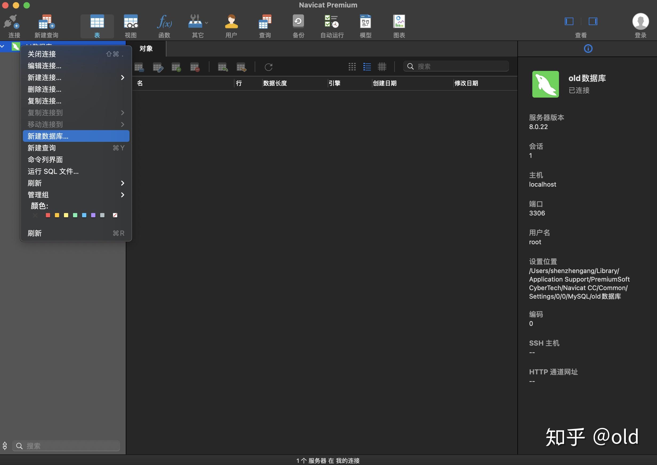Choose 新建查询 in the context menu
Screen dimensions: 657x465
(76, 148)
